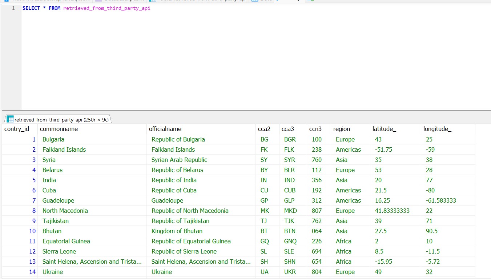The height and width of the screenshot is (279, 491).
Task: Select the 'Republic of Tajikistan' cell
Action: (x=201, y=221)
